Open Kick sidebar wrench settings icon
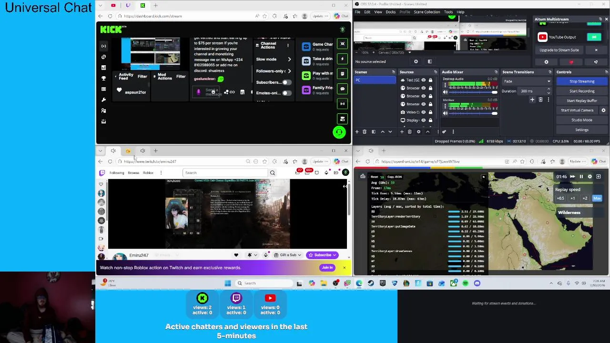The width and height of the screenshot is (610, 343). [x=103, y=100]
